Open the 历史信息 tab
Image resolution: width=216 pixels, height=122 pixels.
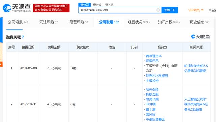click(x=199, y=22)
